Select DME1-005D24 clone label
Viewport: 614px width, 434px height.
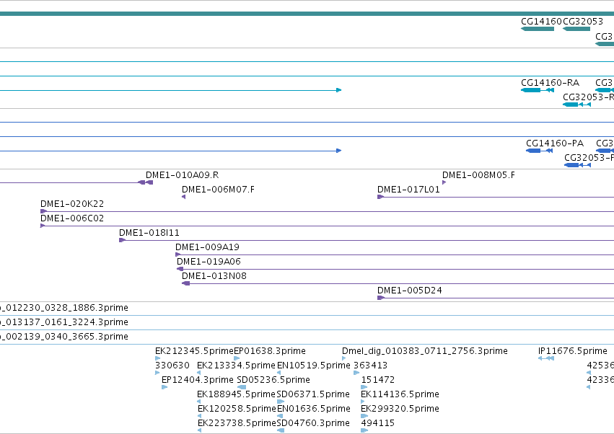(410, 291)
